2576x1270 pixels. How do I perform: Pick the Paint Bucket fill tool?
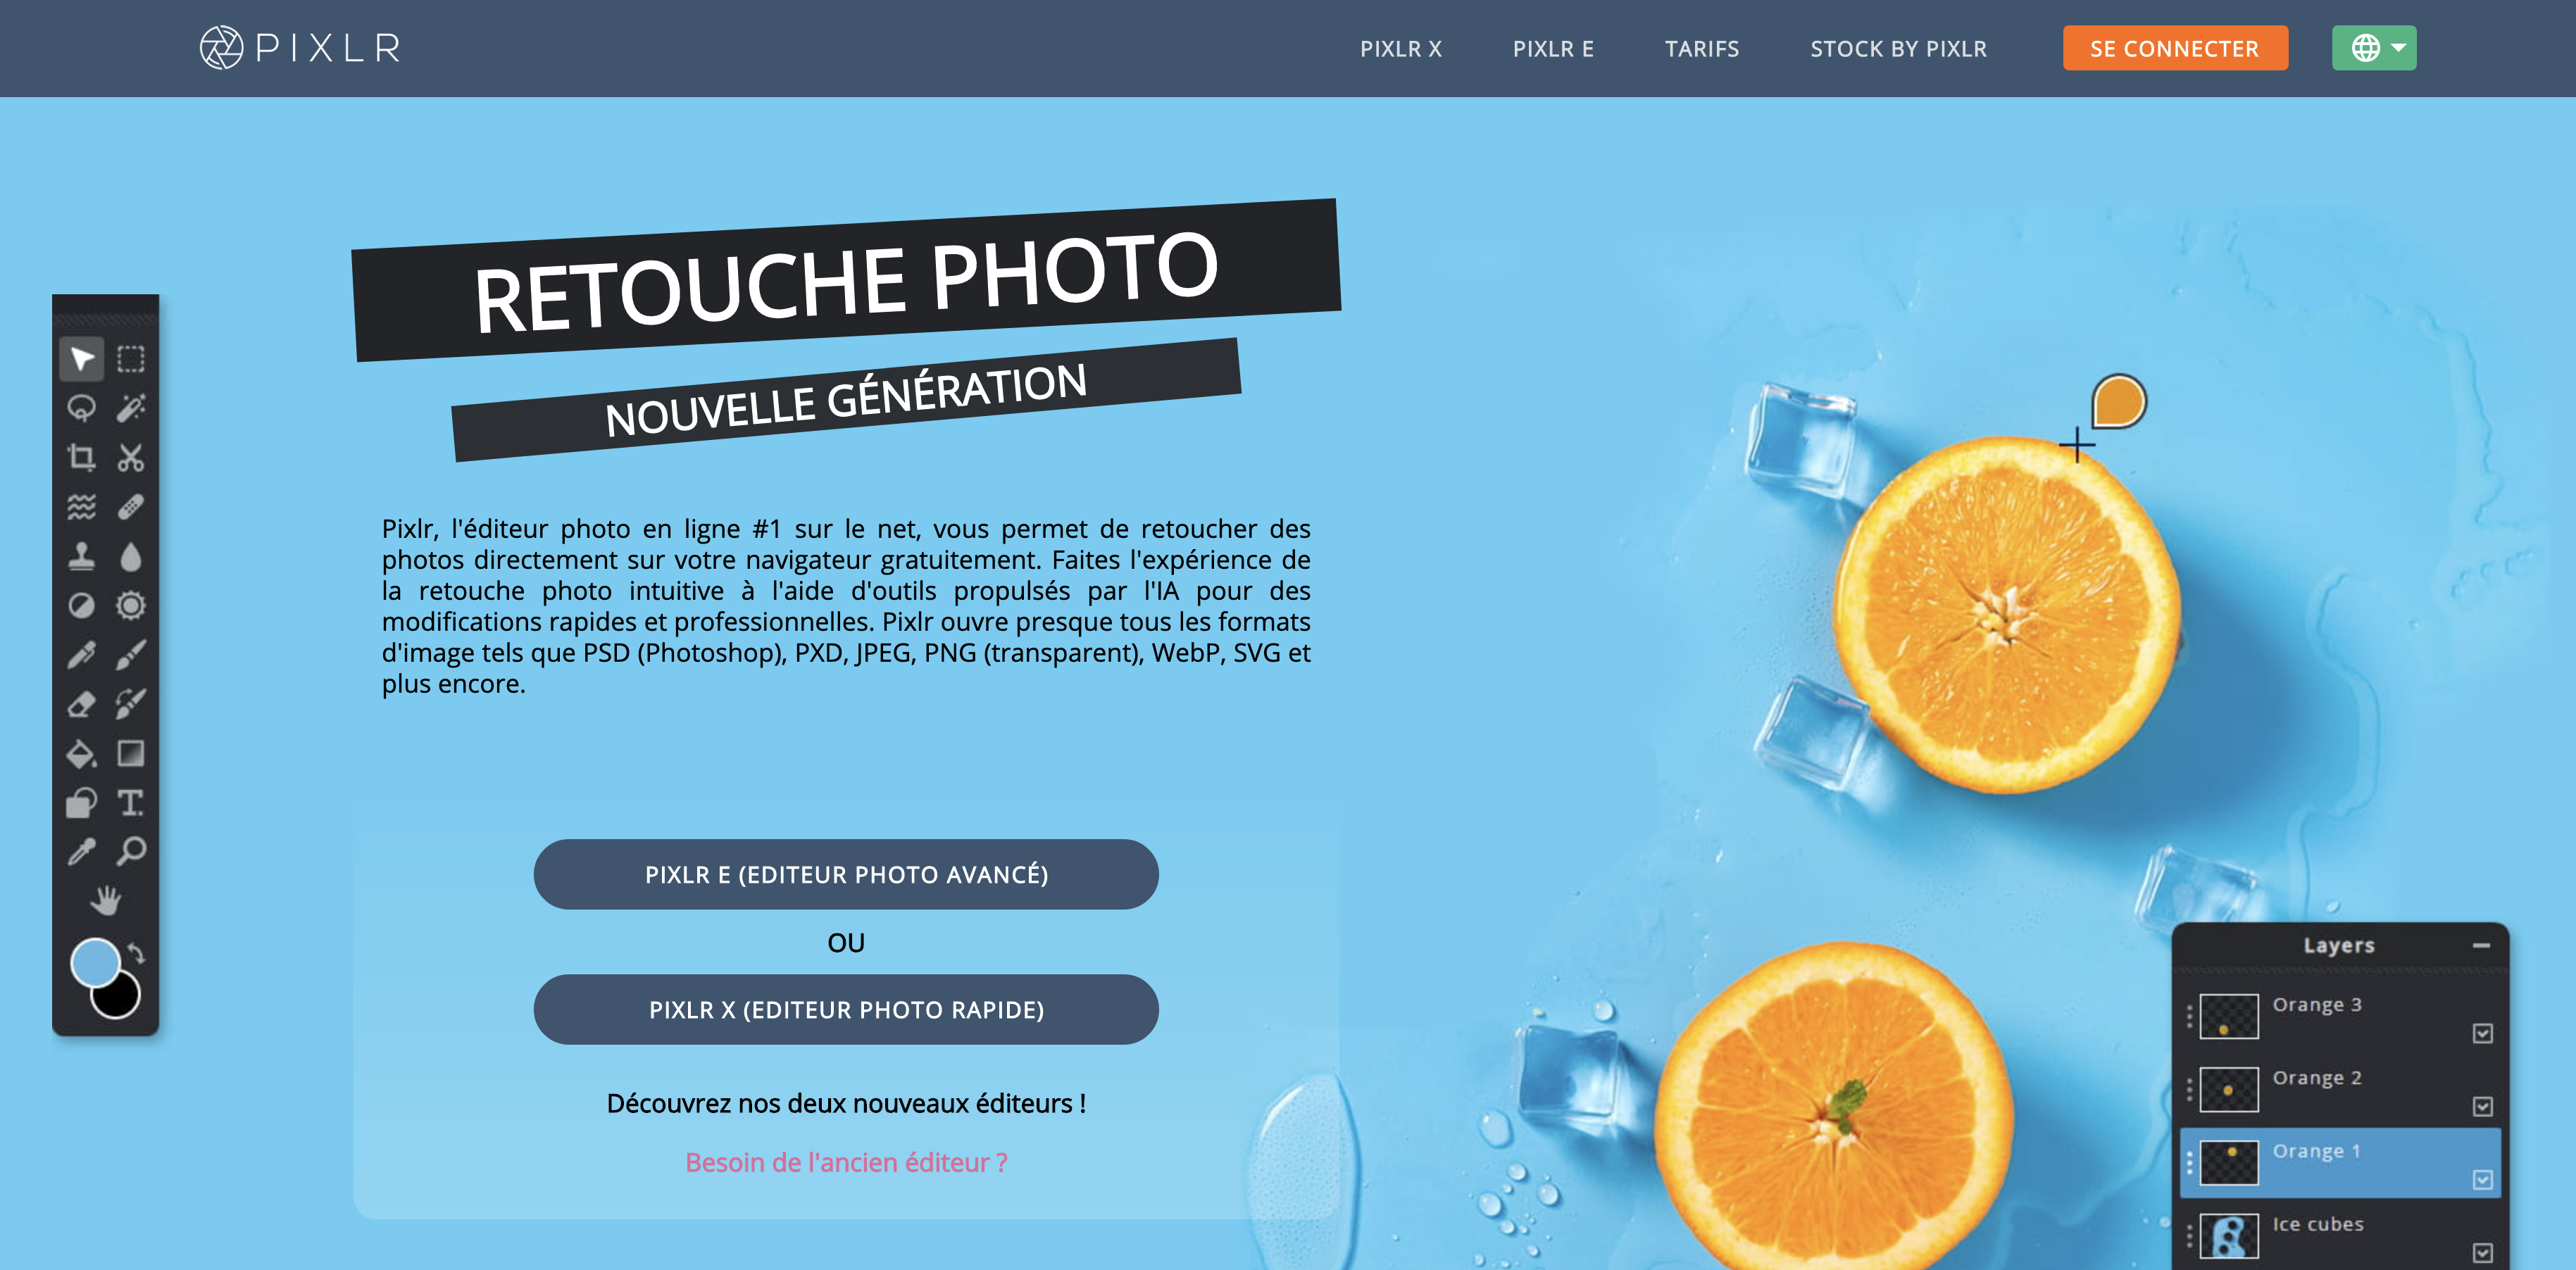click(x=81, y=753)
